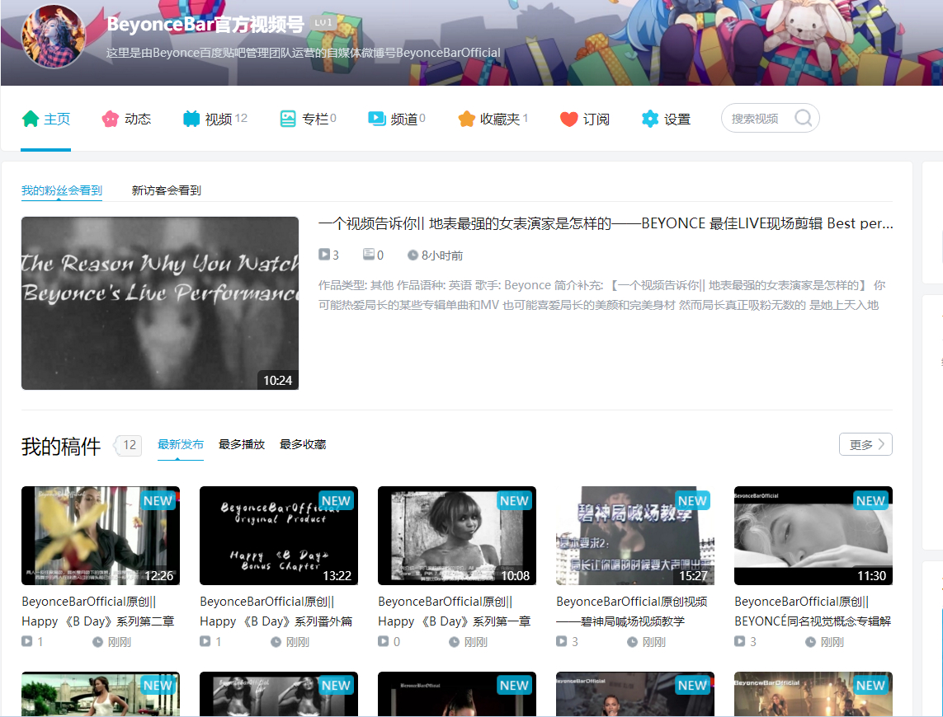Click the blue gear 设置 icon
This screenshot has height=717, width=943.
pos(650,119)
